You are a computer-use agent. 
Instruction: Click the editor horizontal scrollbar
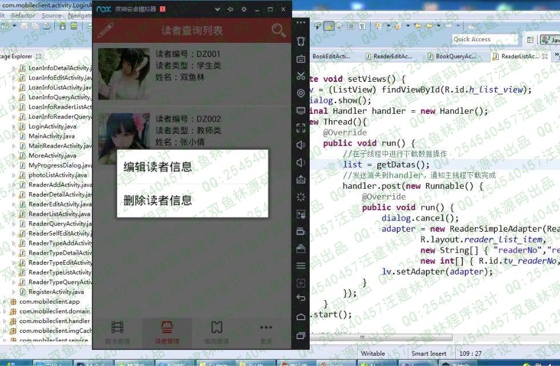pyautogui.click(x=381, y=337)
